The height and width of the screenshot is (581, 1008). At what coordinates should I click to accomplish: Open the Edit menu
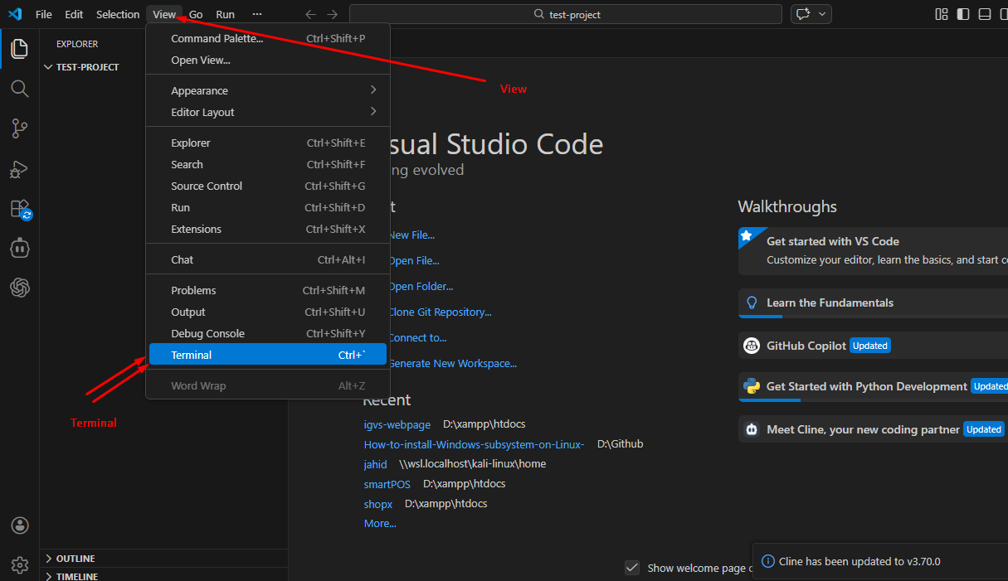74,14
